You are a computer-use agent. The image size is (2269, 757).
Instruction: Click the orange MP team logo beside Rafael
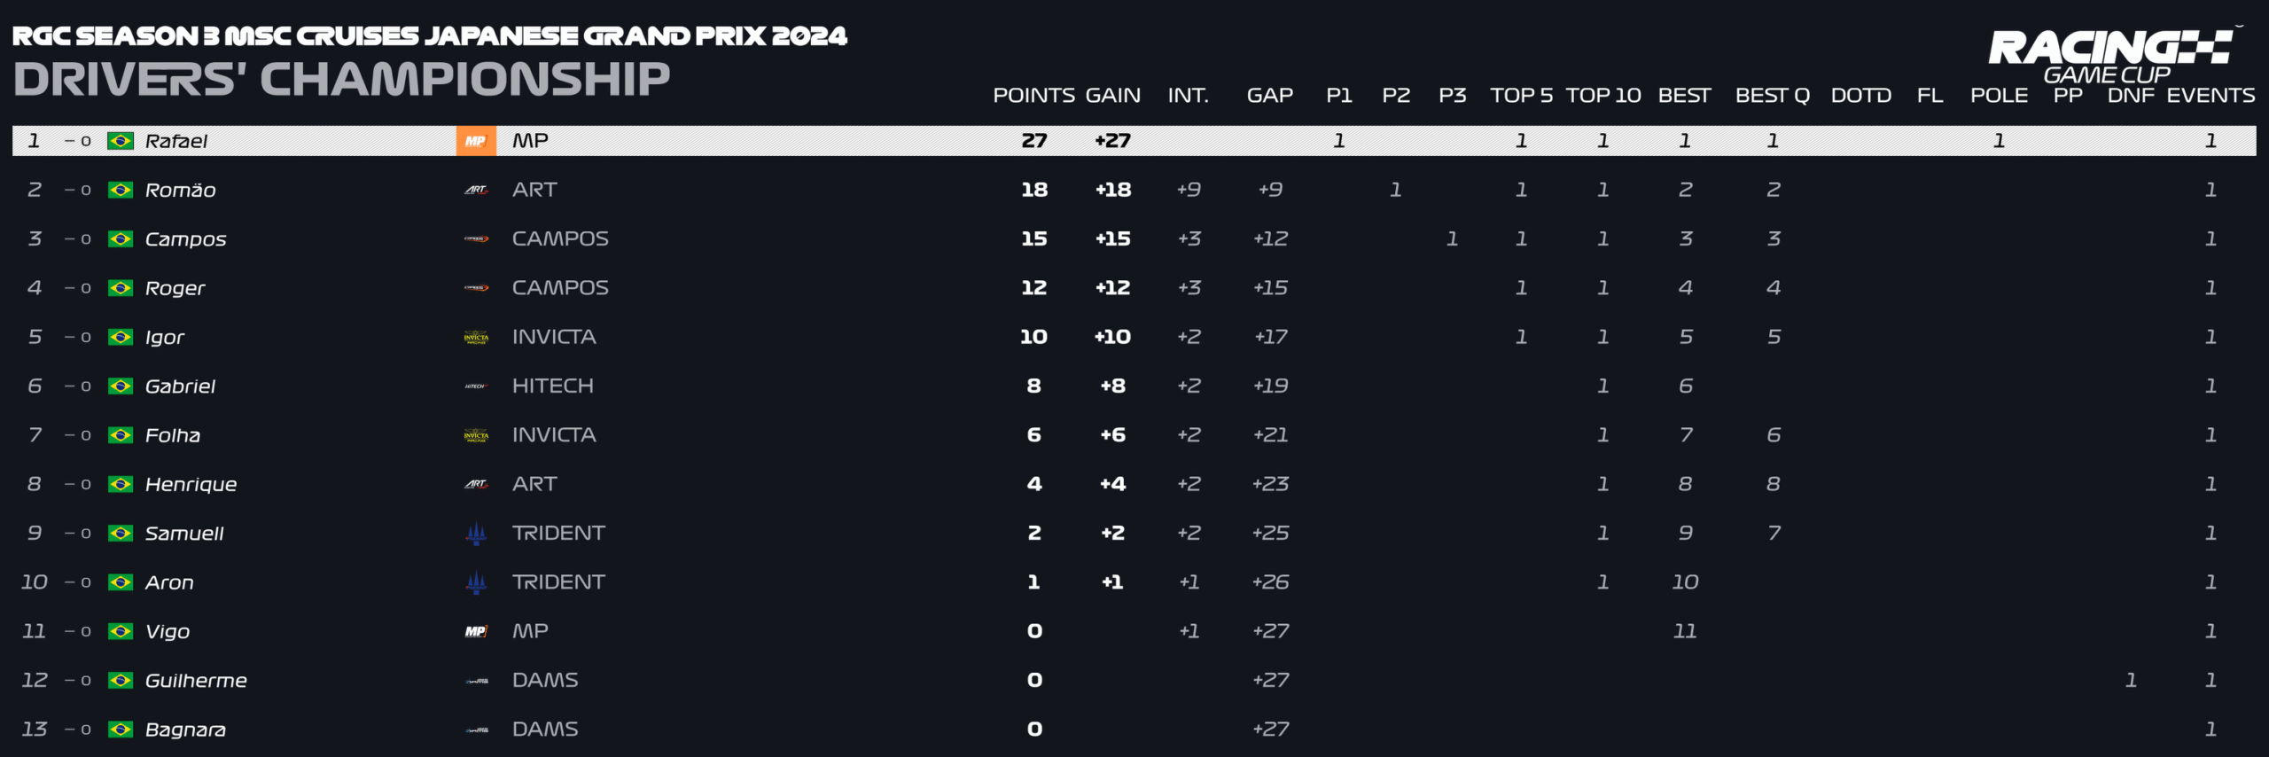(476, 141)
